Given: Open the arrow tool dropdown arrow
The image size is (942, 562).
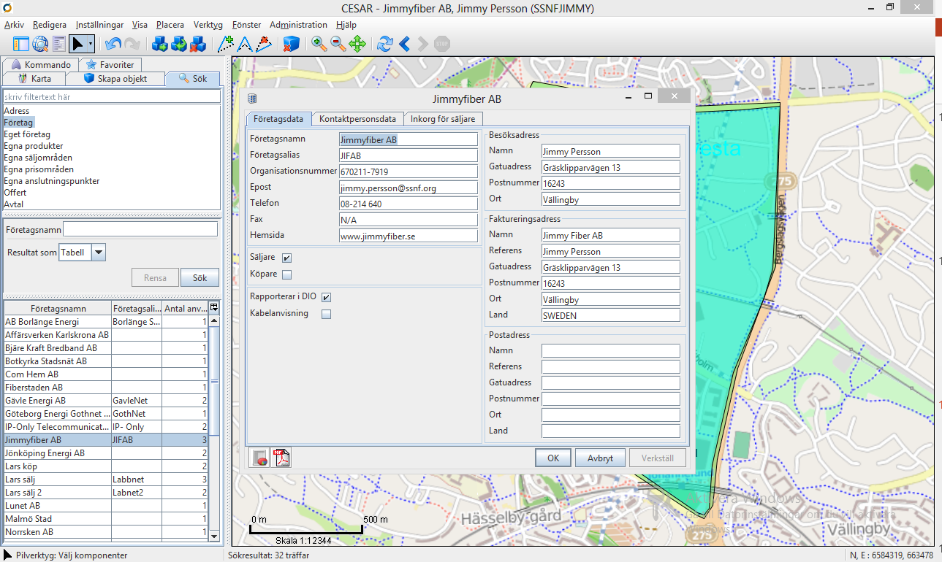Looking at the screenshot, I should pyautogui.click(x=91, y=45).
